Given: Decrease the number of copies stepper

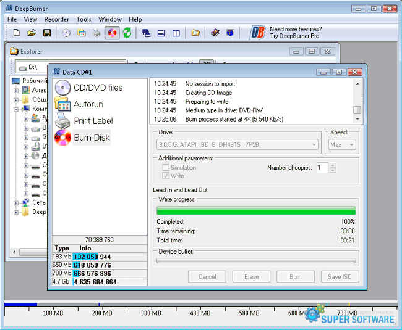Looking at the screenshot, I should [x=333, y=170].
